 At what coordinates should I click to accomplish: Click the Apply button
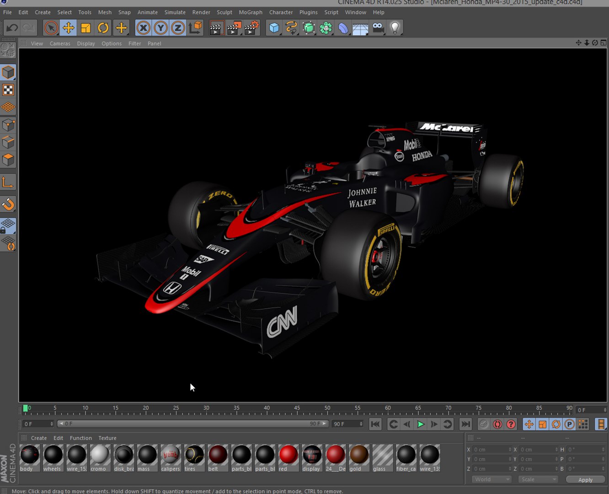(x=585, y=479)
